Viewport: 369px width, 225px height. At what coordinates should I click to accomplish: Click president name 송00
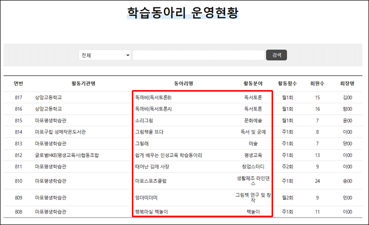347,181
